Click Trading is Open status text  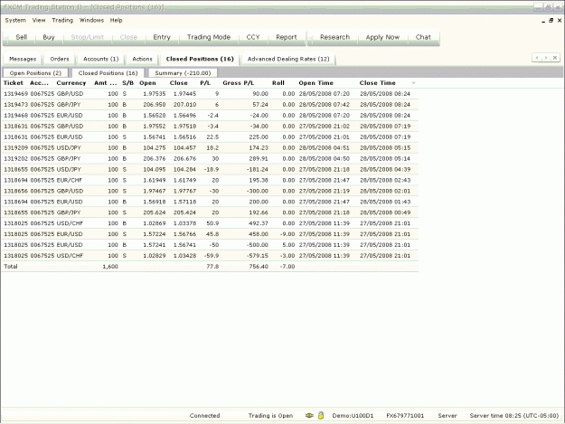(270, 415)
